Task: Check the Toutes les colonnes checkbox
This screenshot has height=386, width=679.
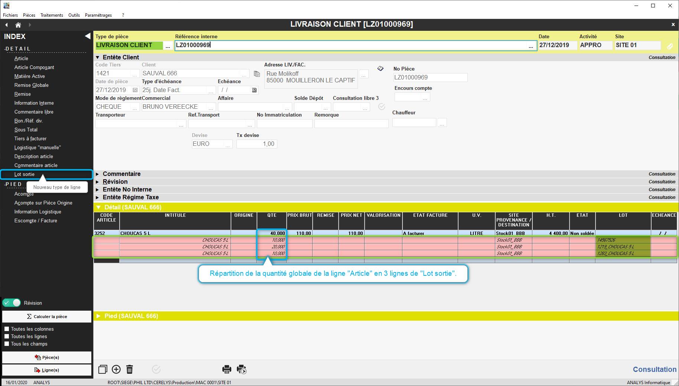Action: tap(7, 329)
